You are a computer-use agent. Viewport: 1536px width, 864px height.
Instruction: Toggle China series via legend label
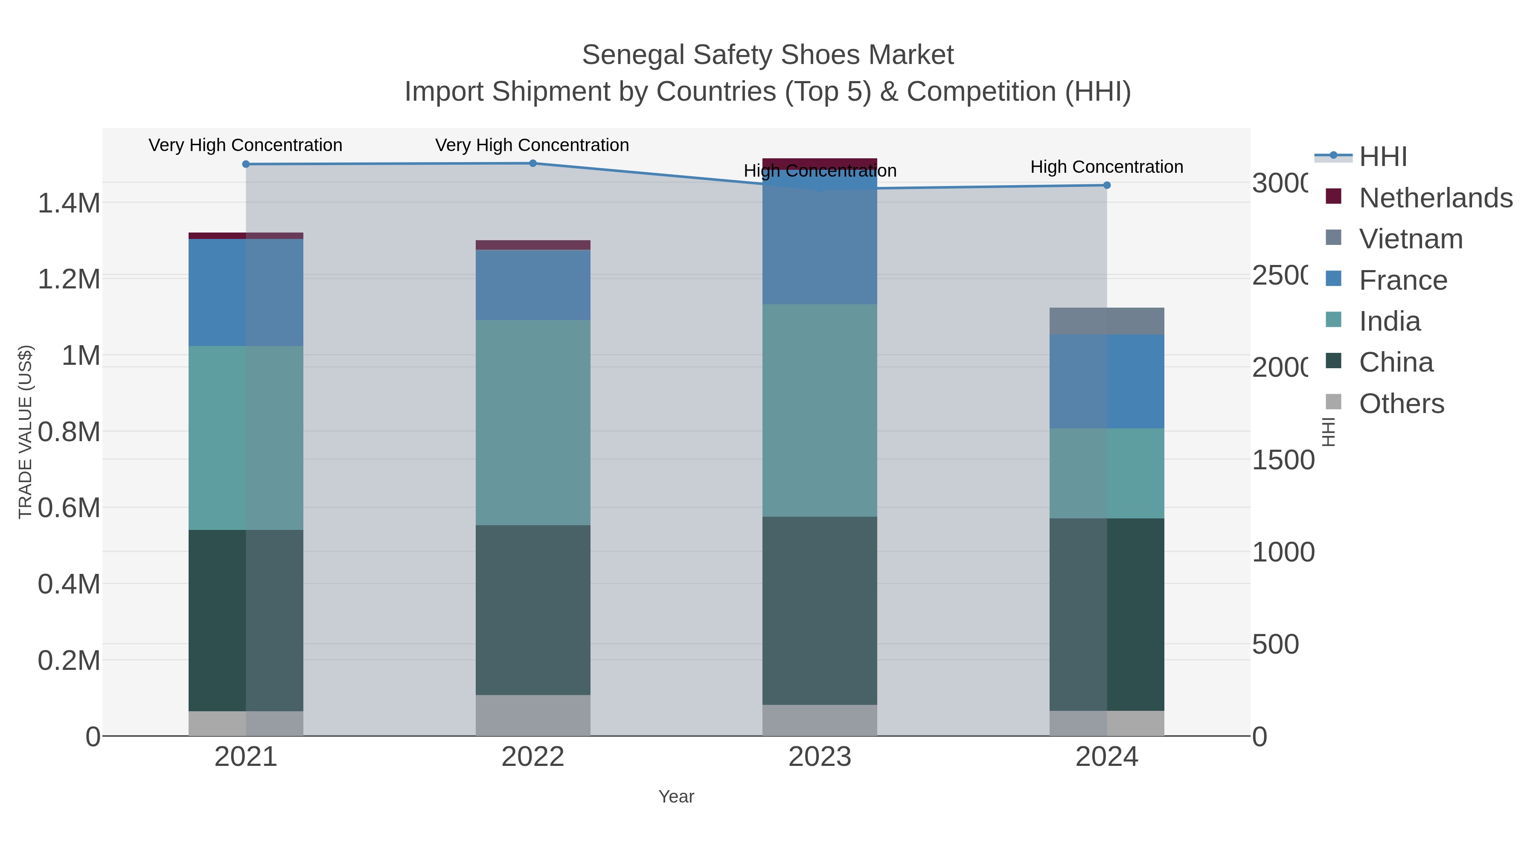coord(1396,363)
